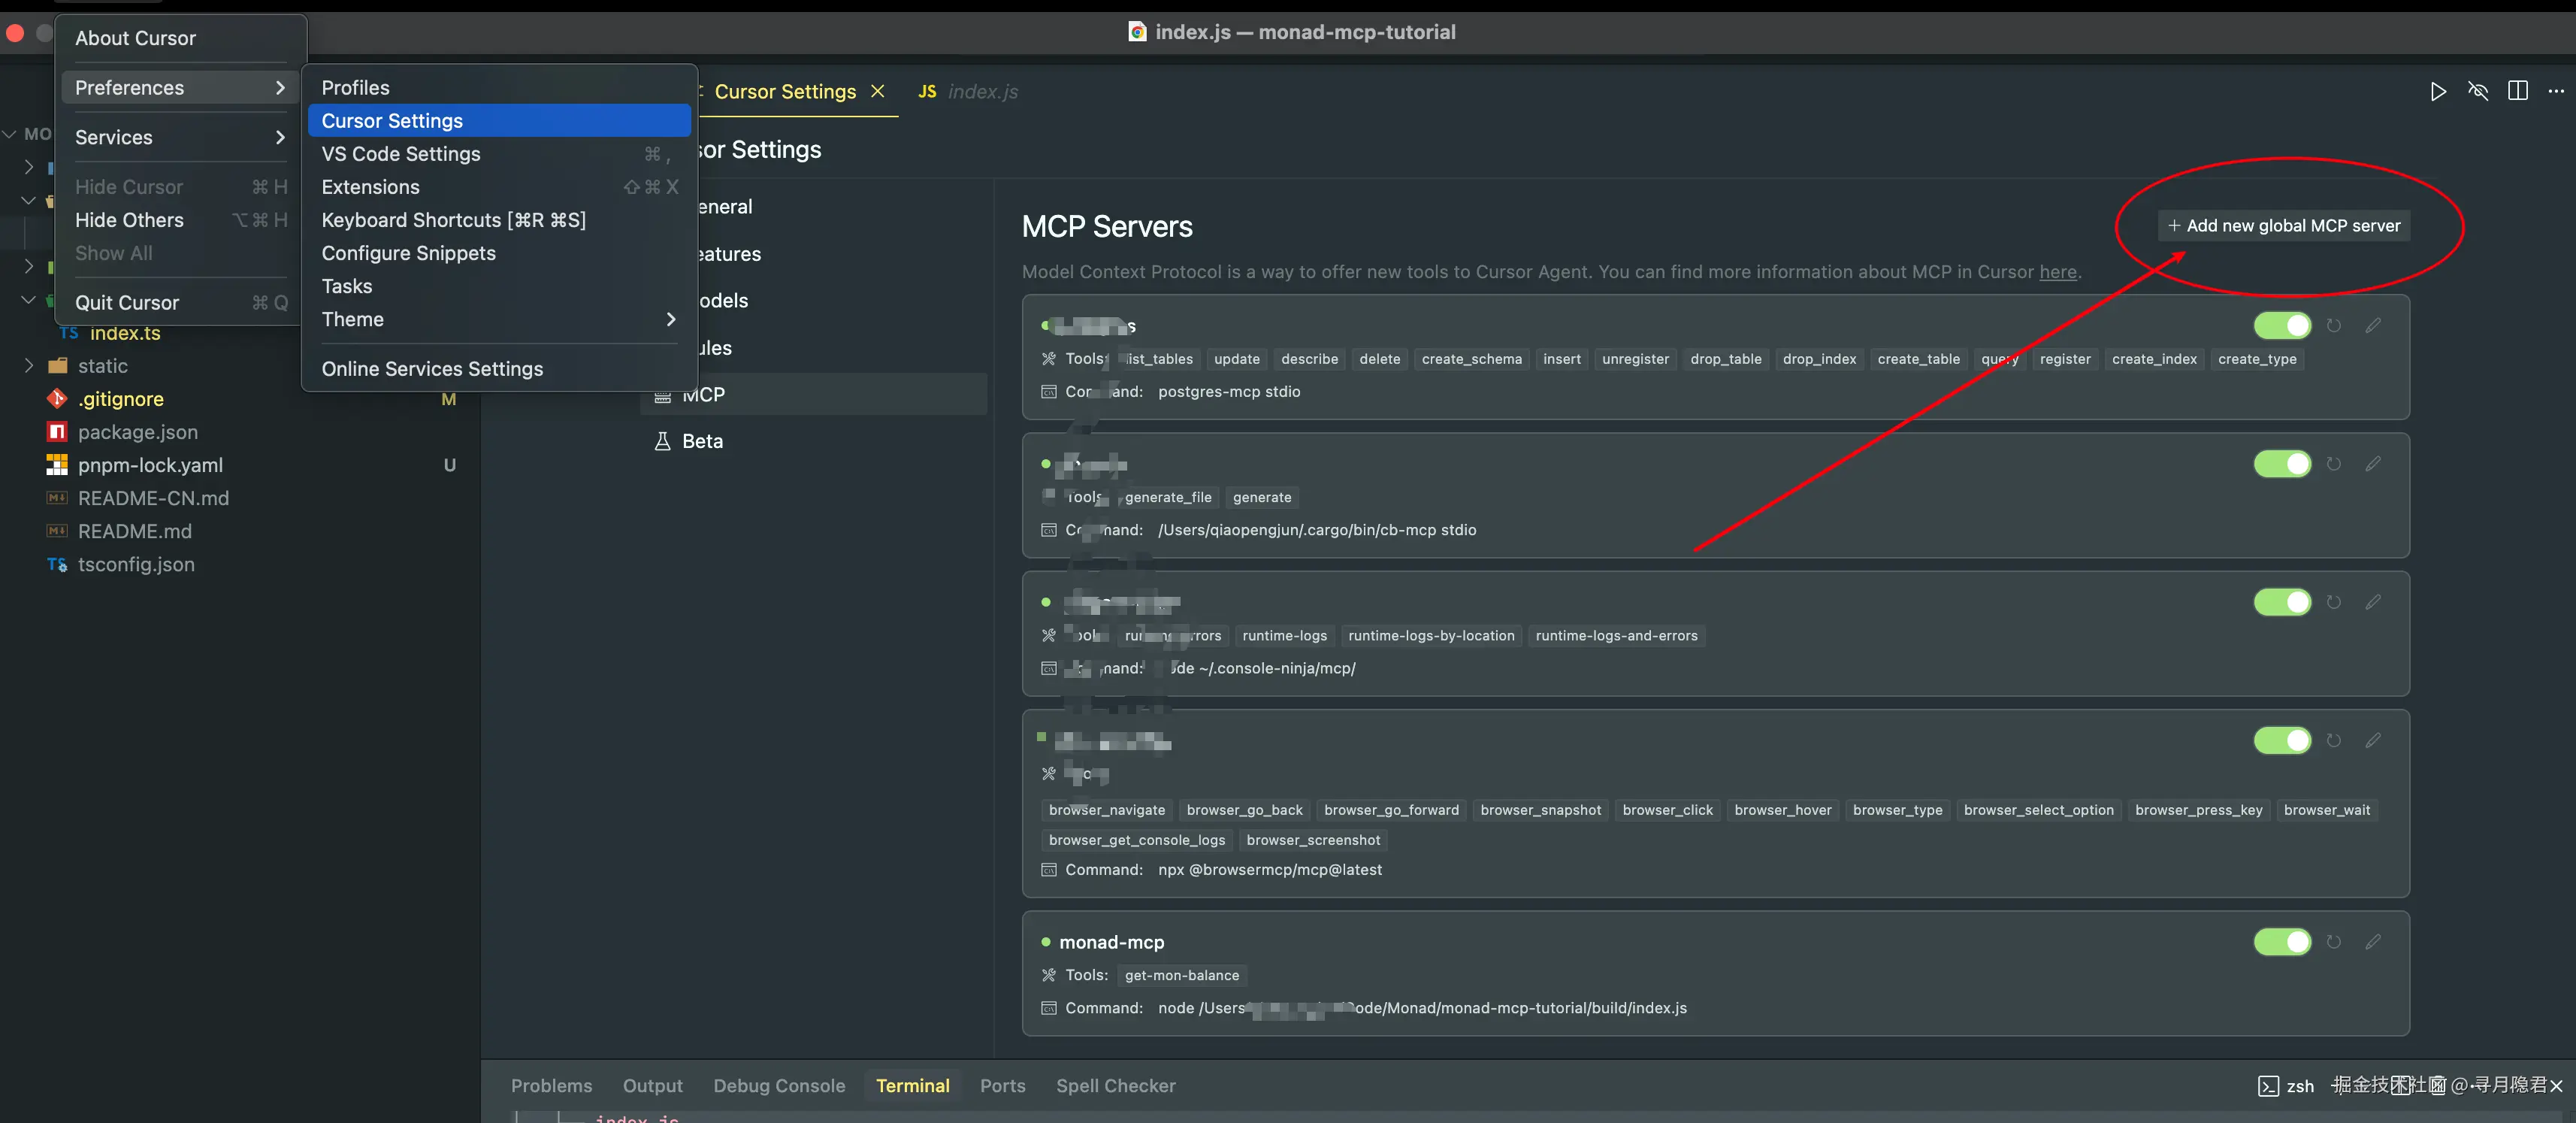Click refresh icon for monad-mcp server
The height and width of the screenshot is (1123, 2576).
(2333, 942)
